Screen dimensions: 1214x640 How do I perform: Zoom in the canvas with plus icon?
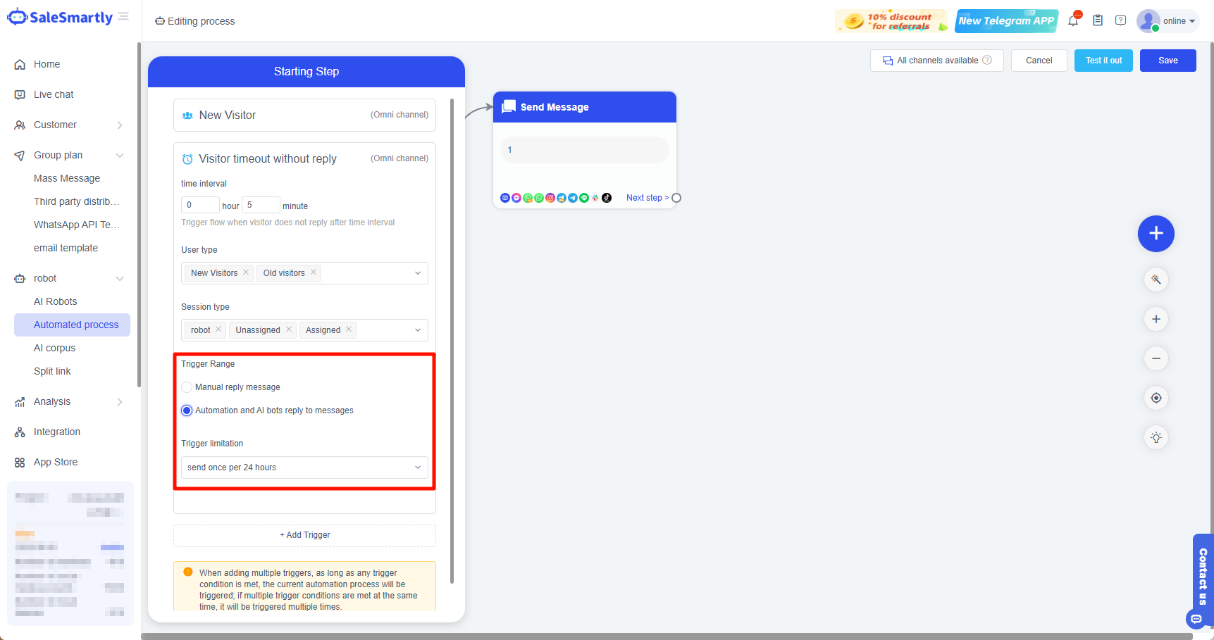1156,319
